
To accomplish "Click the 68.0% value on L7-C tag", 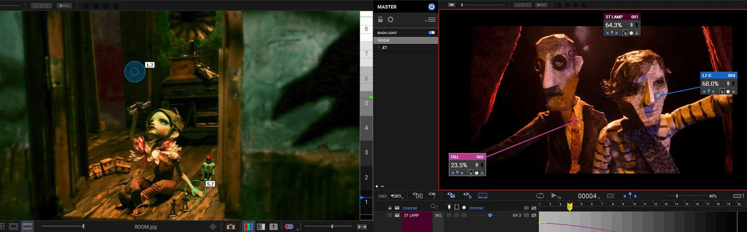I will [710, 84].
